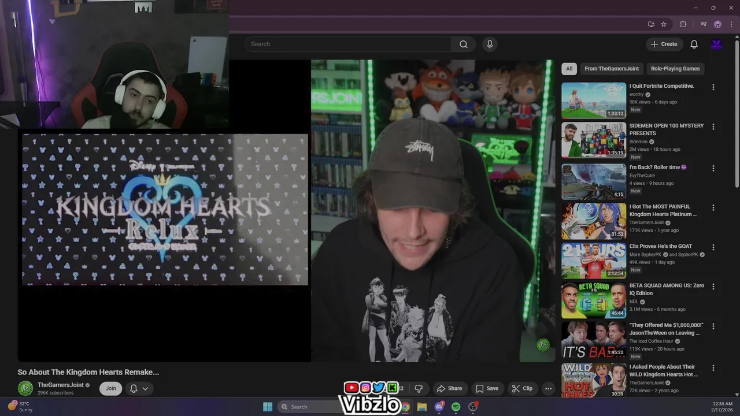Select the 'Role-Playing Games' filter chip
This screenshot has height=416, width=740.
click(675, 68)
